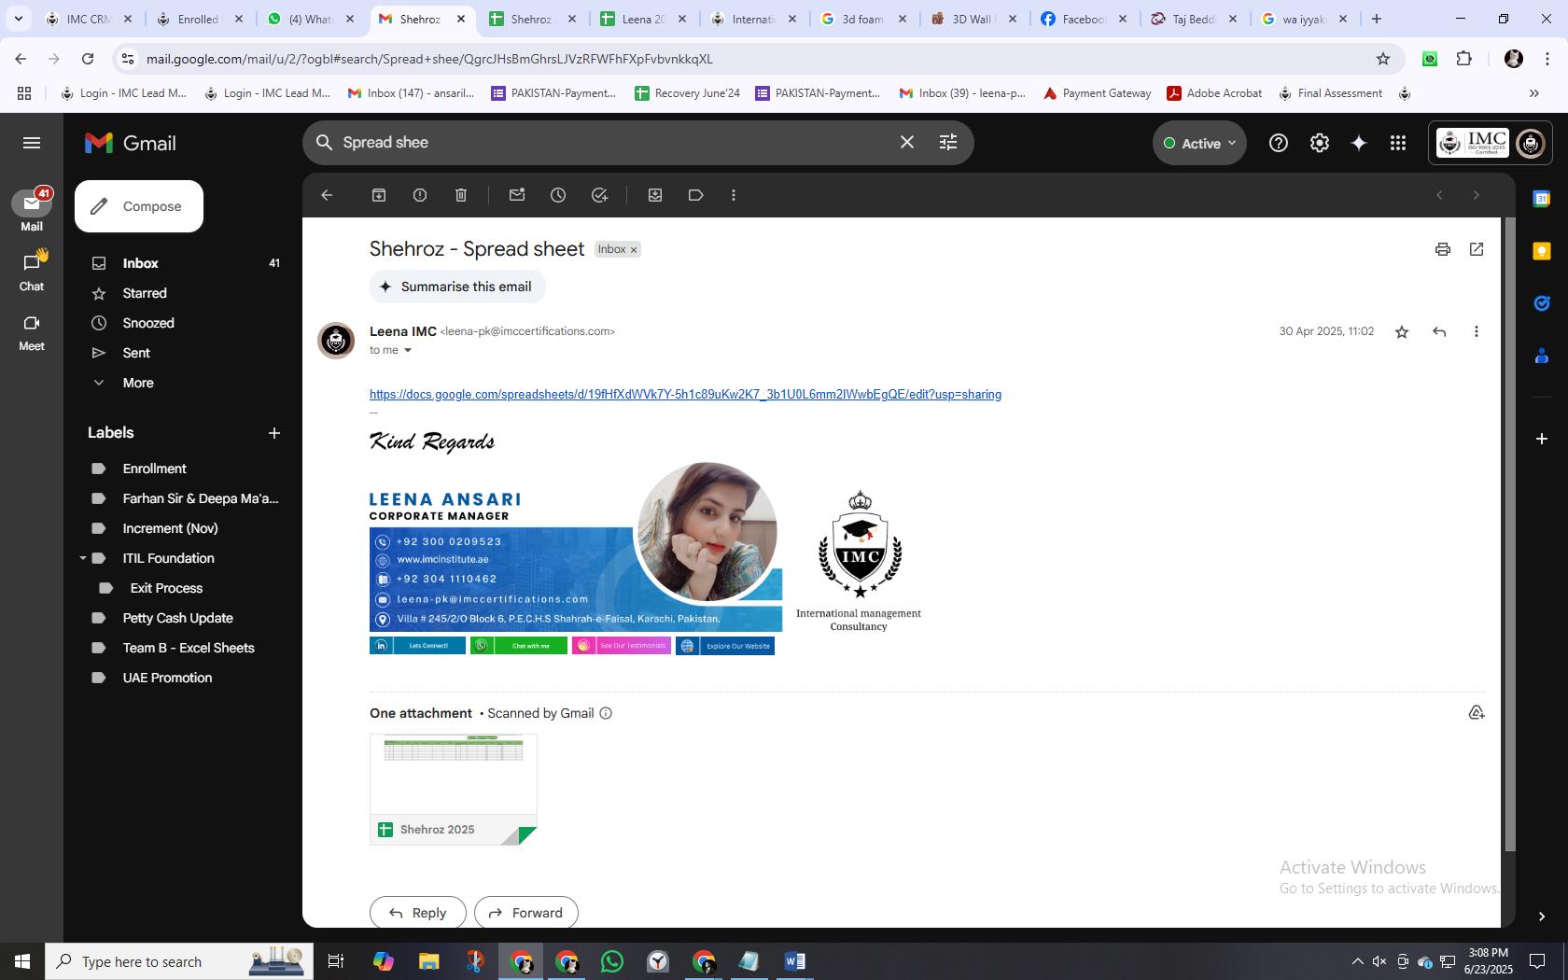
Task: Open Labels menu in email toolbar
Action: [696, 195]
